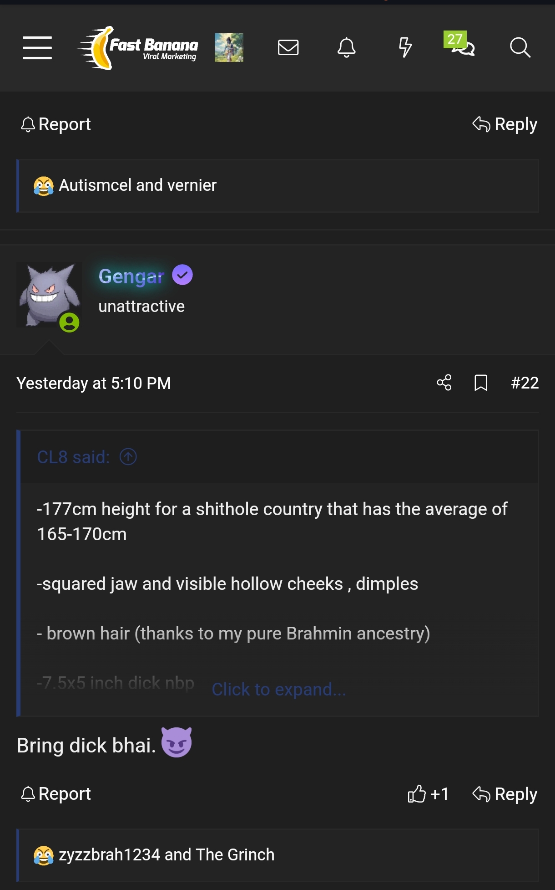Reply to the post above Gengar's
555x890 pixels.
505,124
